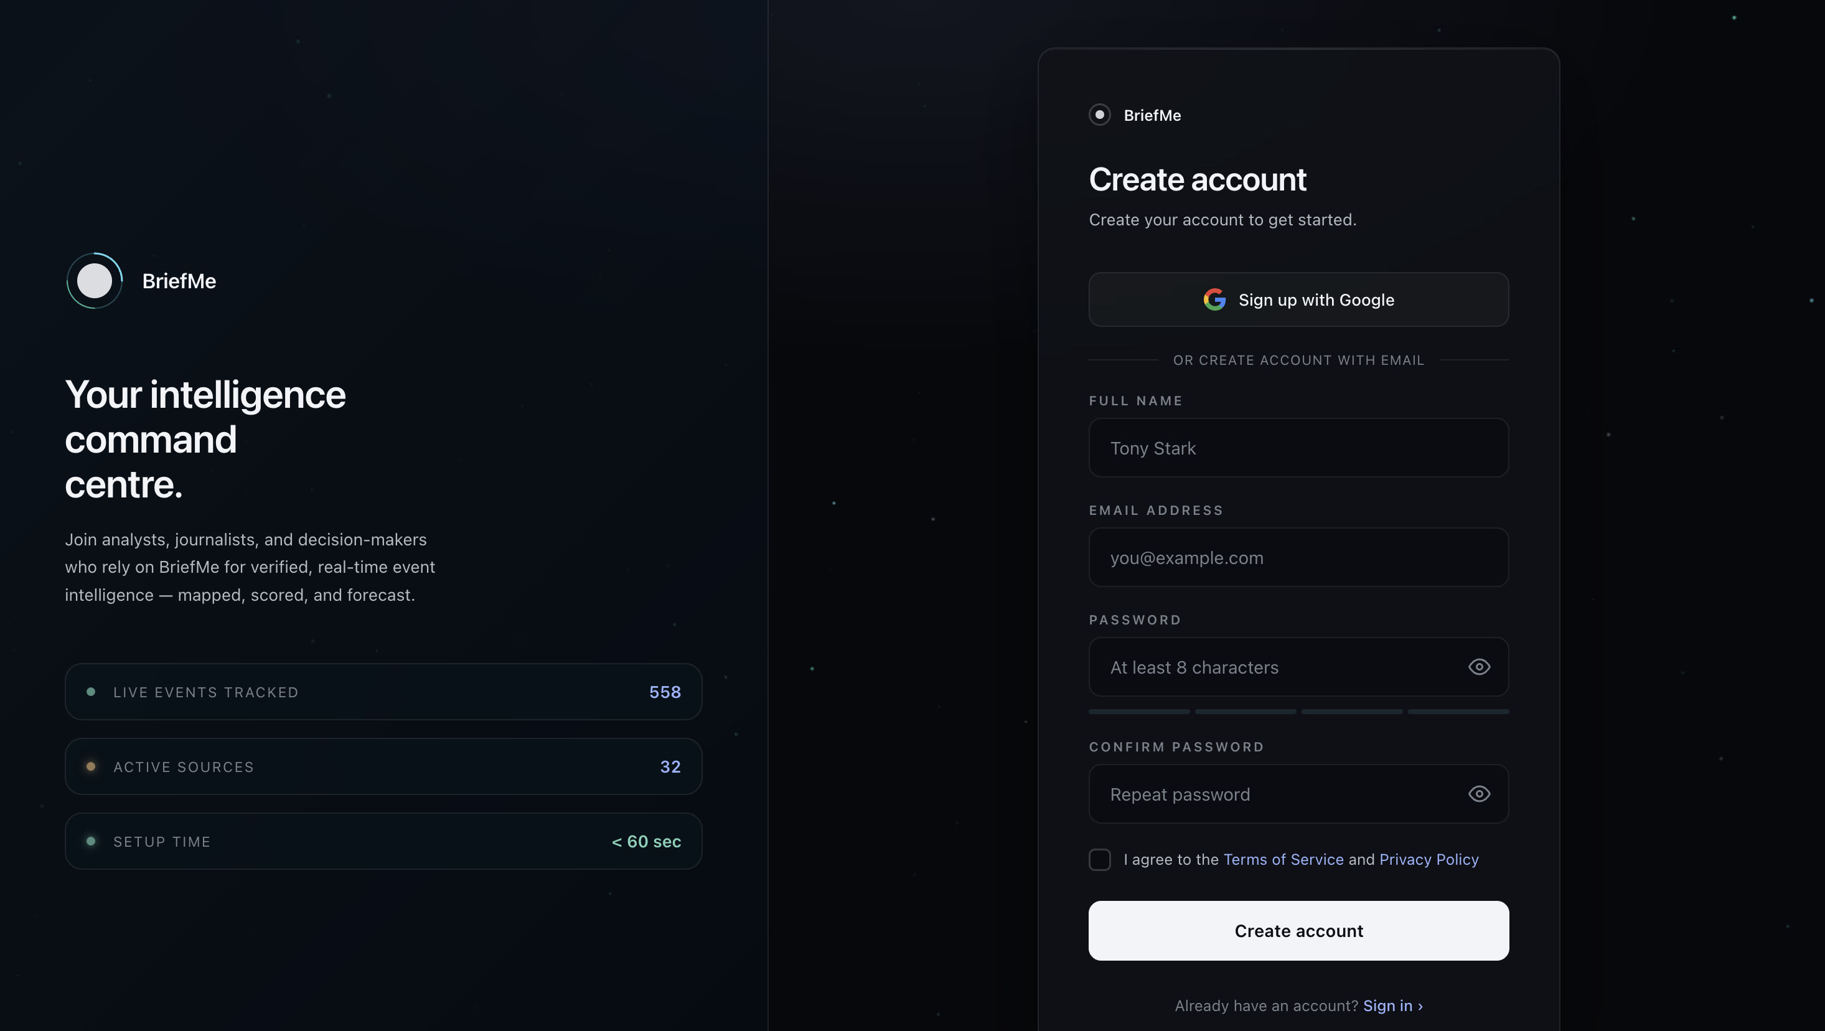Click the "FULL NAME" field label
Image resolution: width=1825 pixels, height=1031 pixels.
point(1136,401)
